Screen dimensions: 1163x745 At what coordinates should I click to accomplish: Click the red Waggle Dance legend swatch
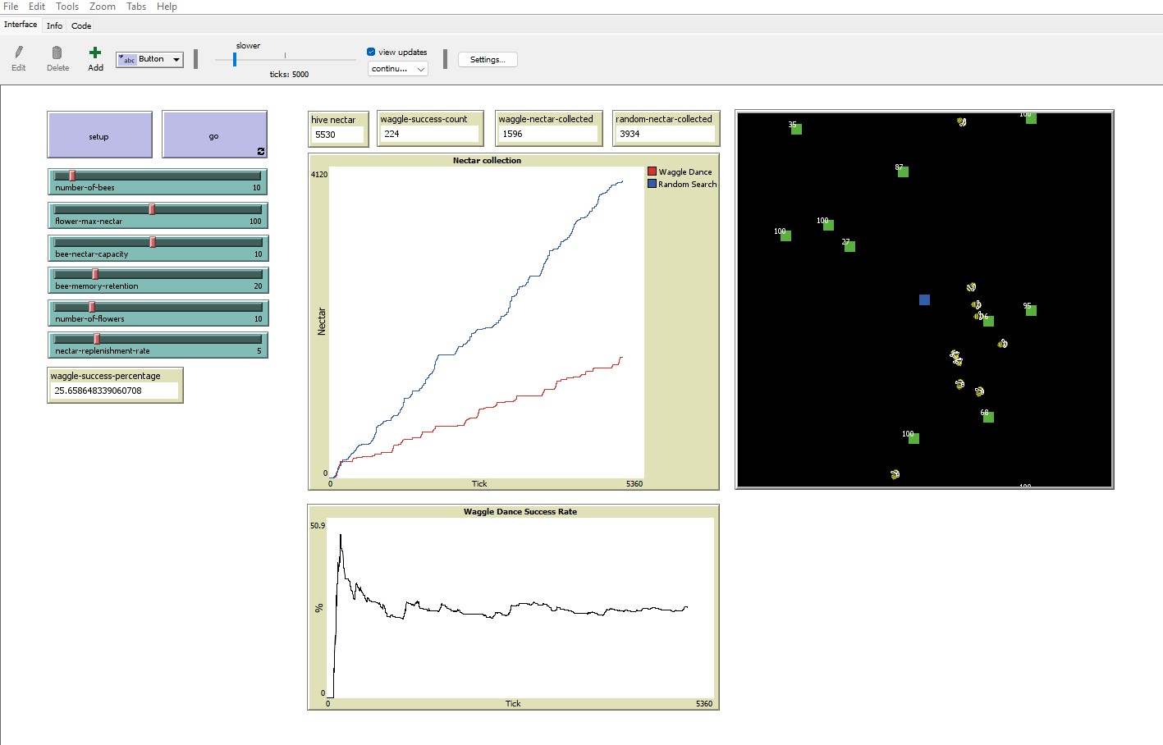(x=652, y=171)
